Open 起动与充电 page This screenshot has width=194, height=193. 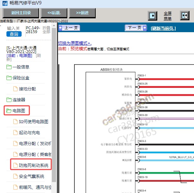pos(29,133)
